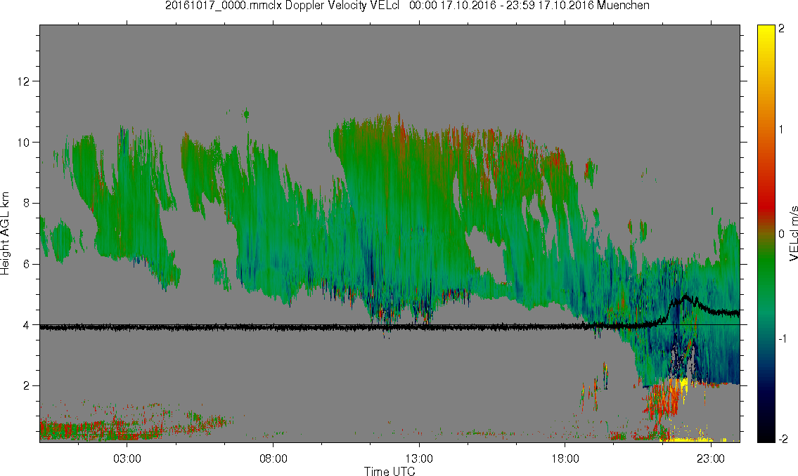Click the plot title text at top

(x=407, y=6)
